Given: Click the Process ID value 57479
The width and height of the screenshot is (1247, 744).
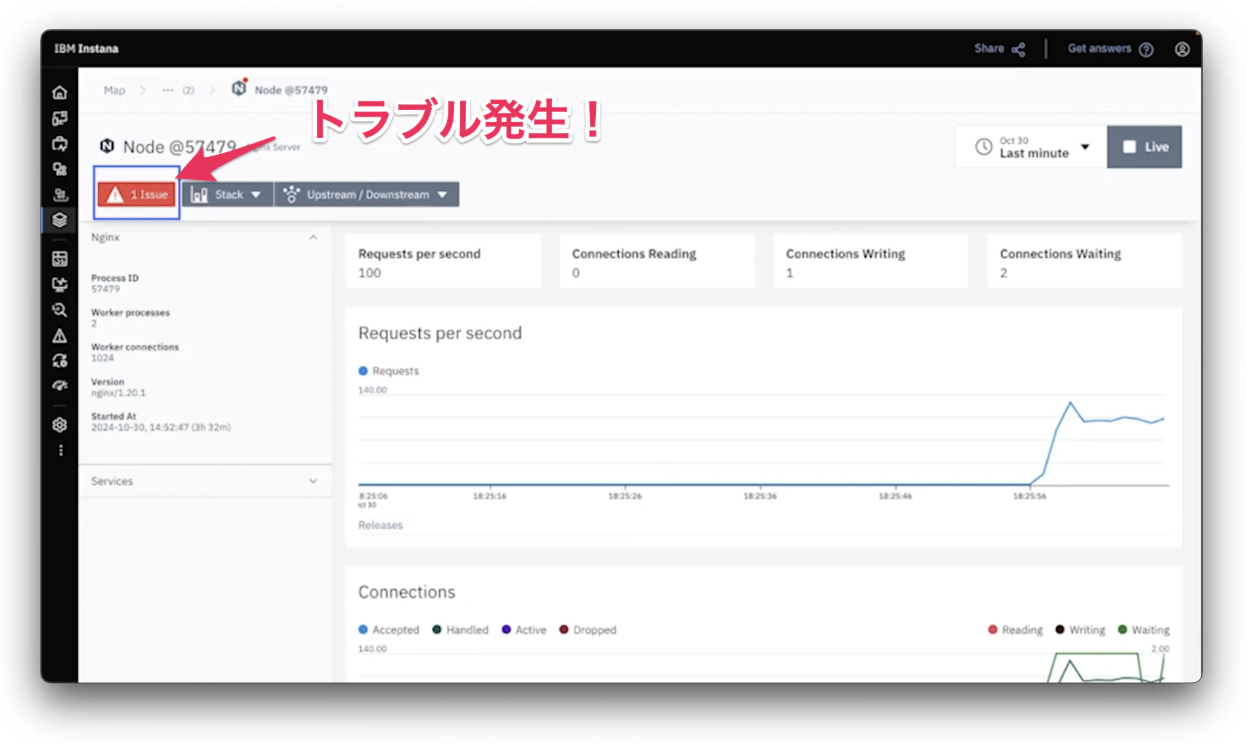Looking at the screenshot, I should tap(105, 289).
